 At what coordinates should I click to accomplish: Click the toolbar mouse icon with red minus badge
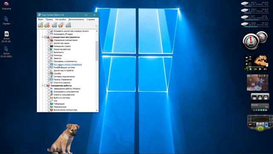(x=47, y=25)
